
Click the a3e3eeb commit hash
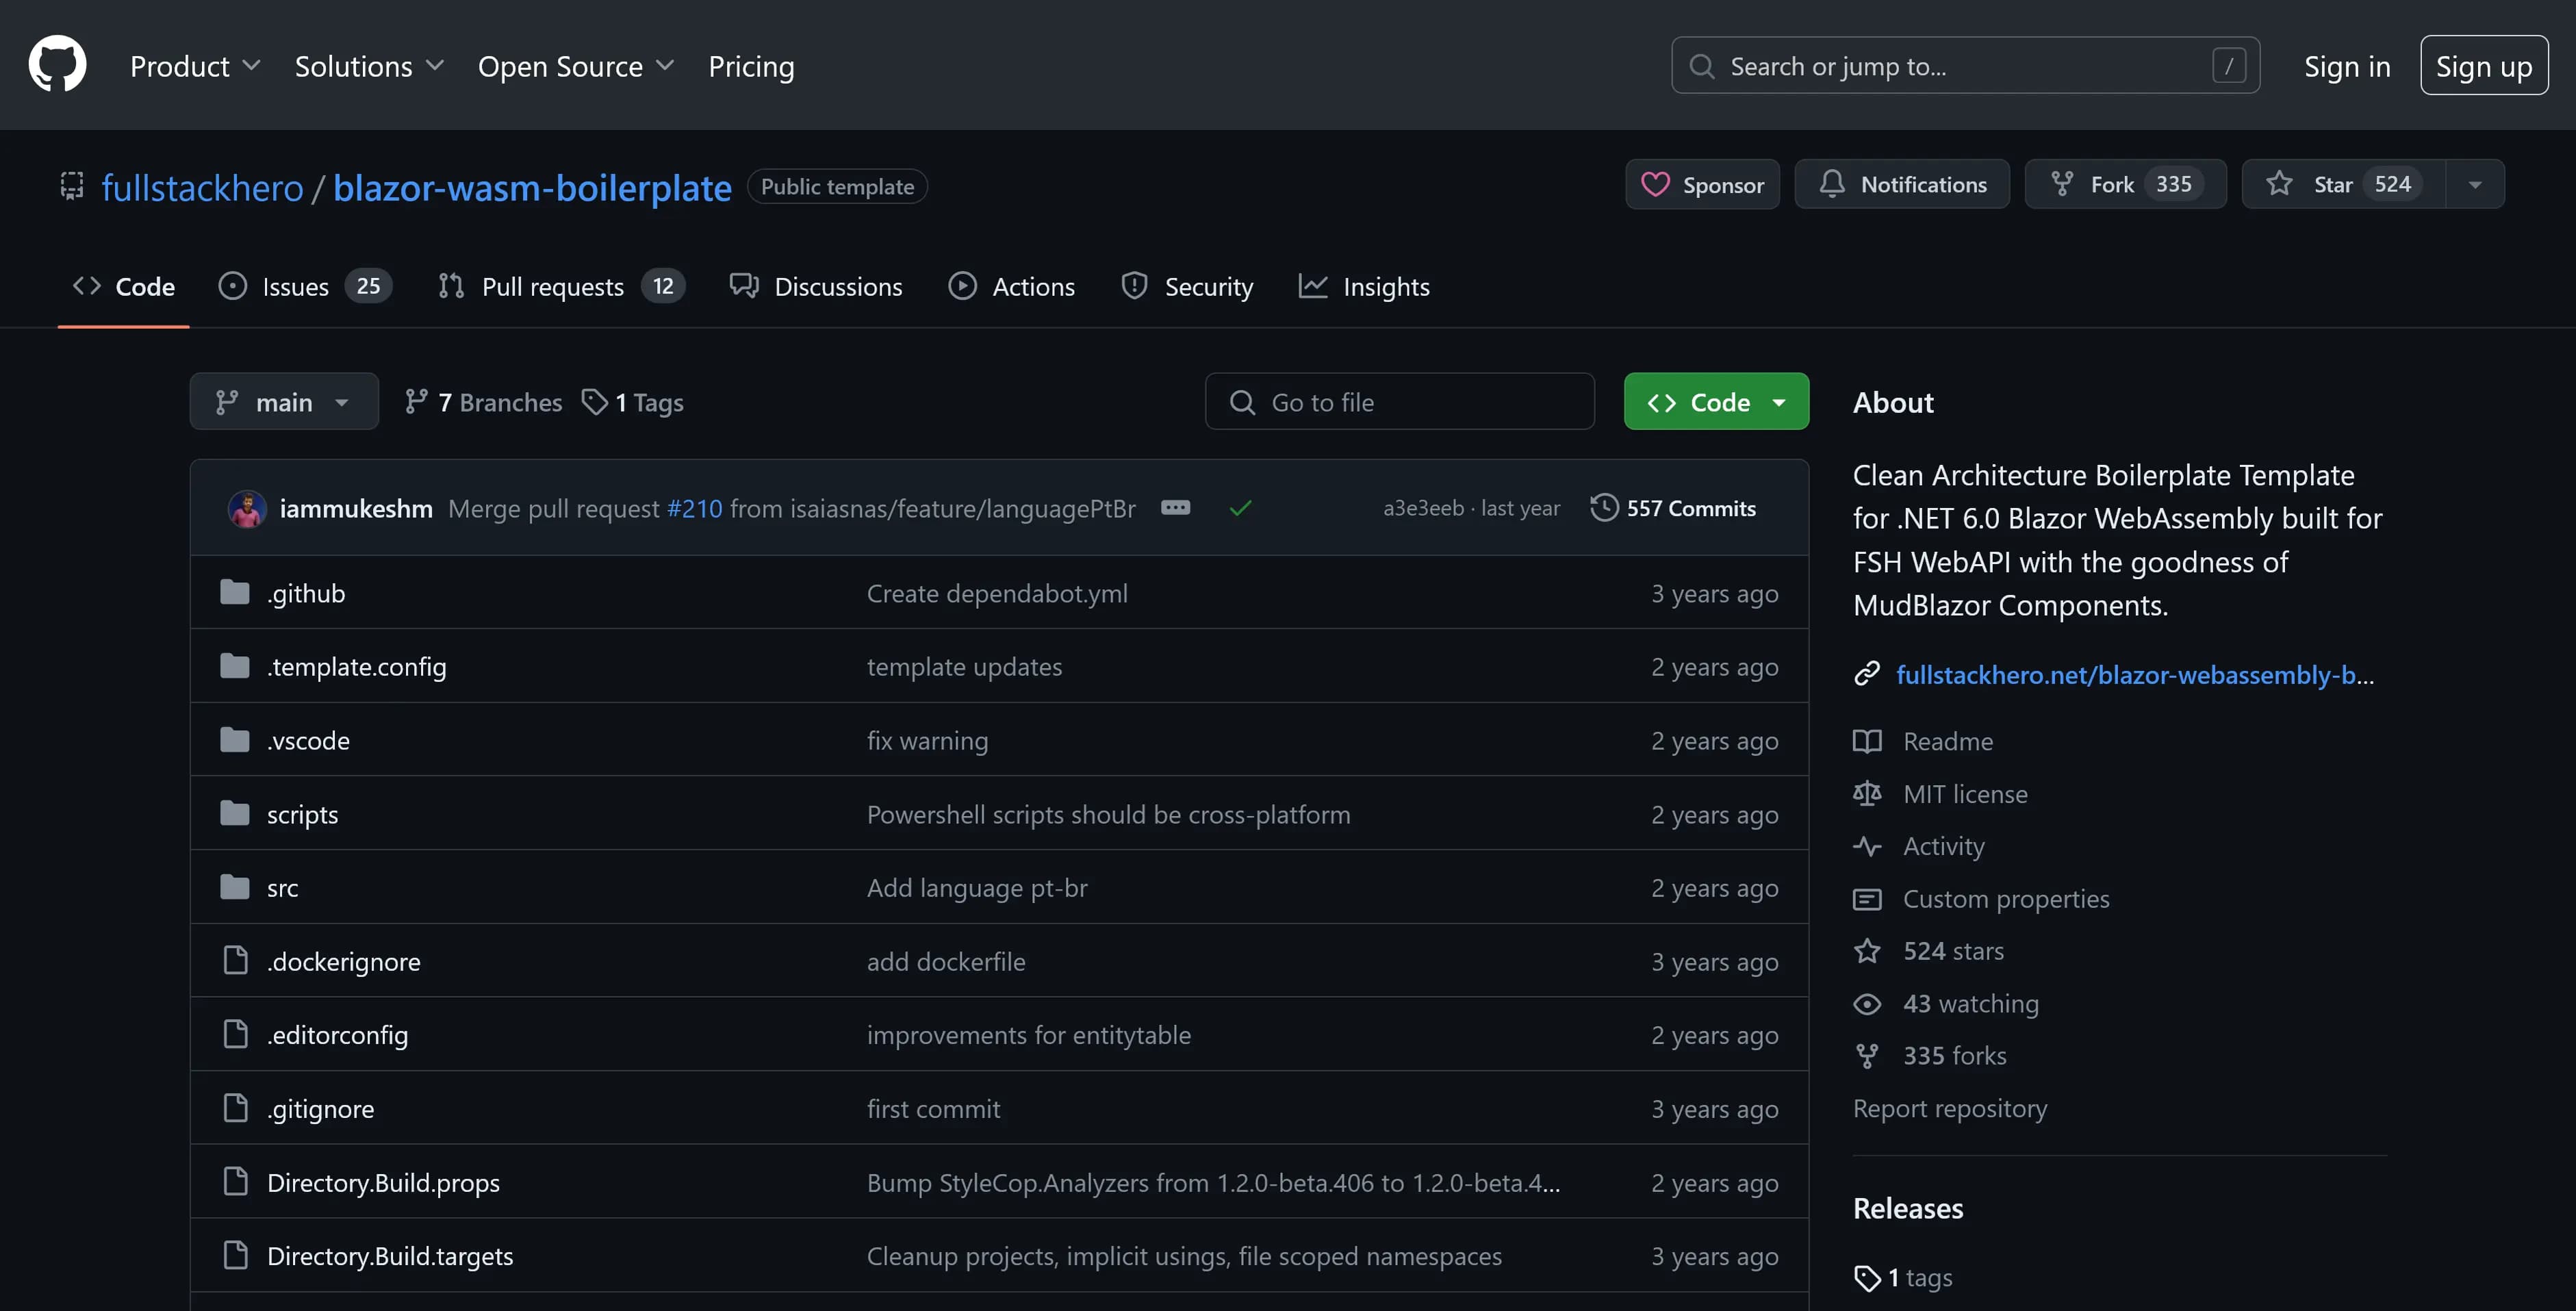(1423, 508)
